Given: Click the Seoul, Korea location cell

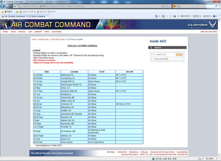Looking at the screenshot, I should point(74,142).
